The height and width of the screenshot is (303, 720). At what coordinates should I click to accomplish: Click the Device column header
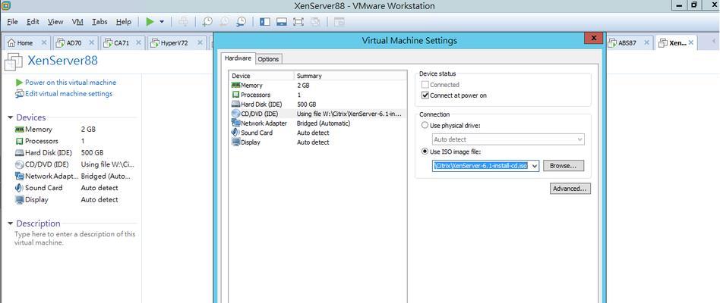tap(261, 76)
